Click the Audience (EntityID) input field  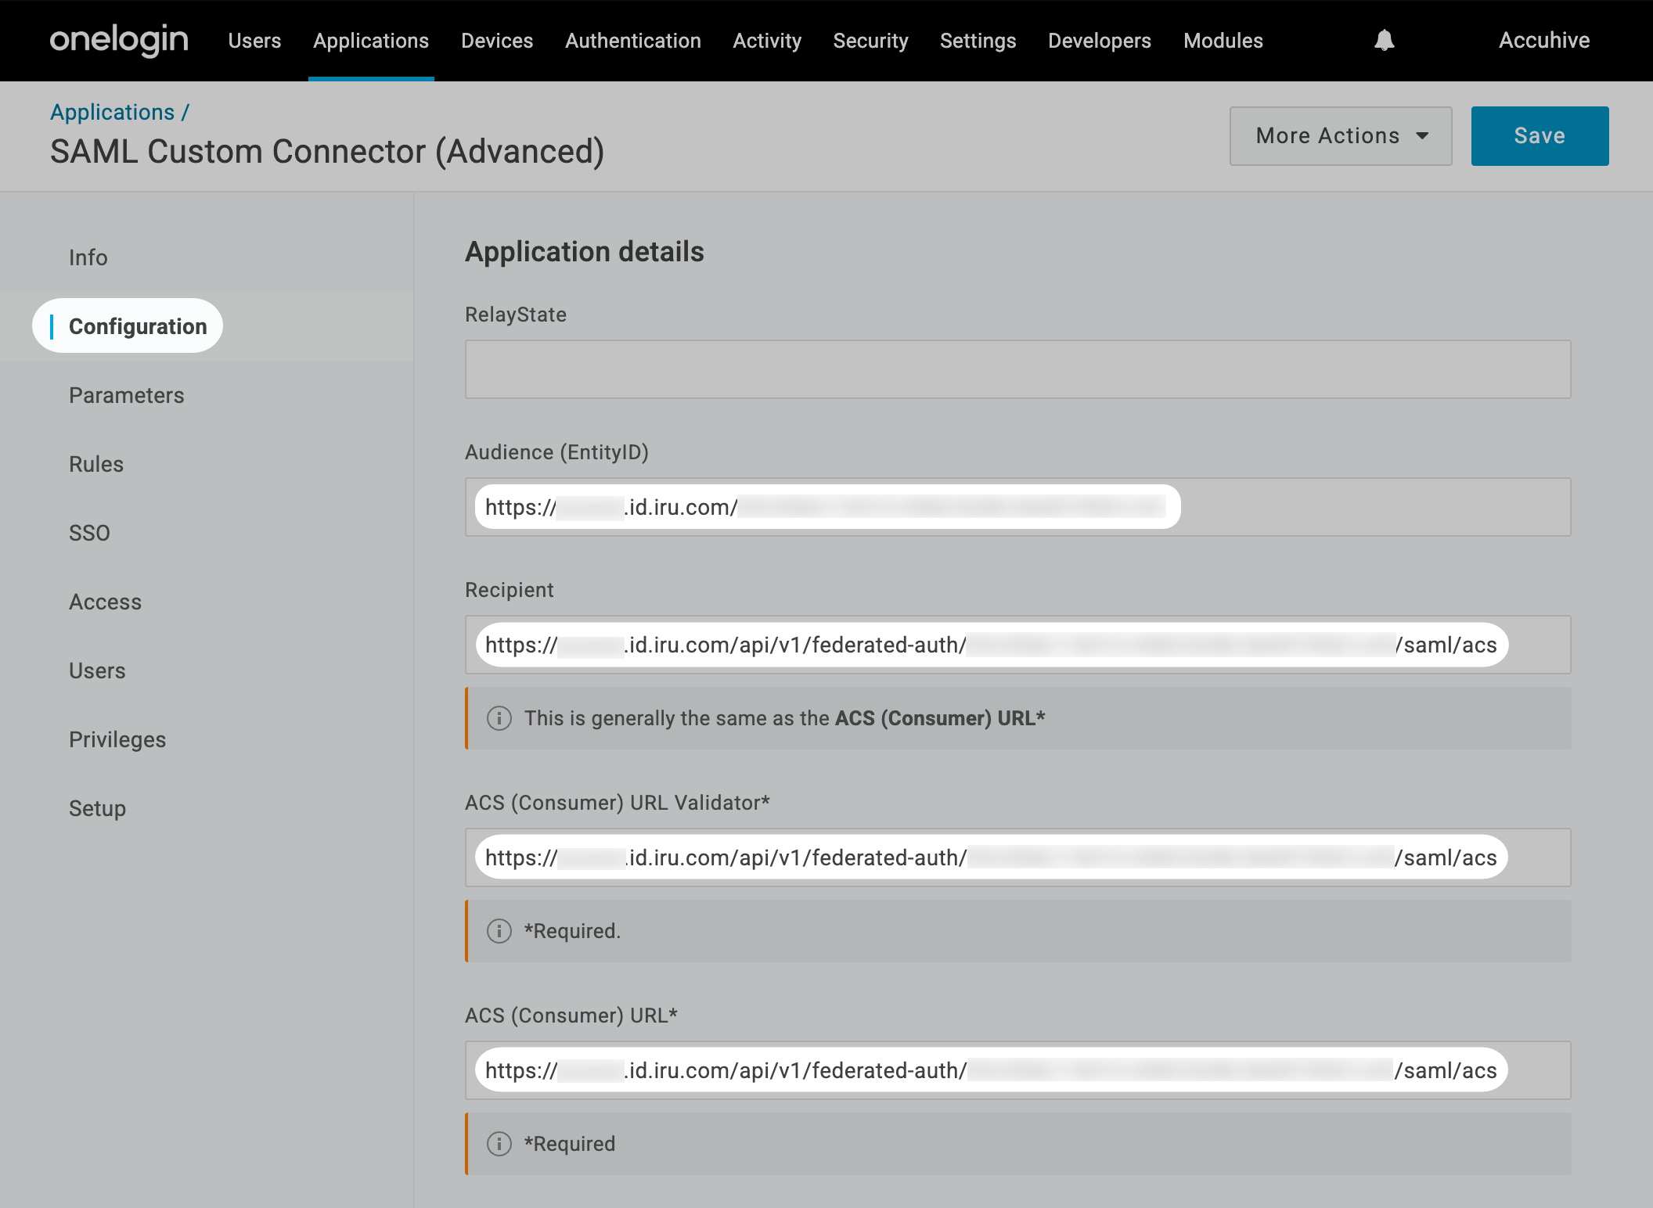pos(1017,507)
